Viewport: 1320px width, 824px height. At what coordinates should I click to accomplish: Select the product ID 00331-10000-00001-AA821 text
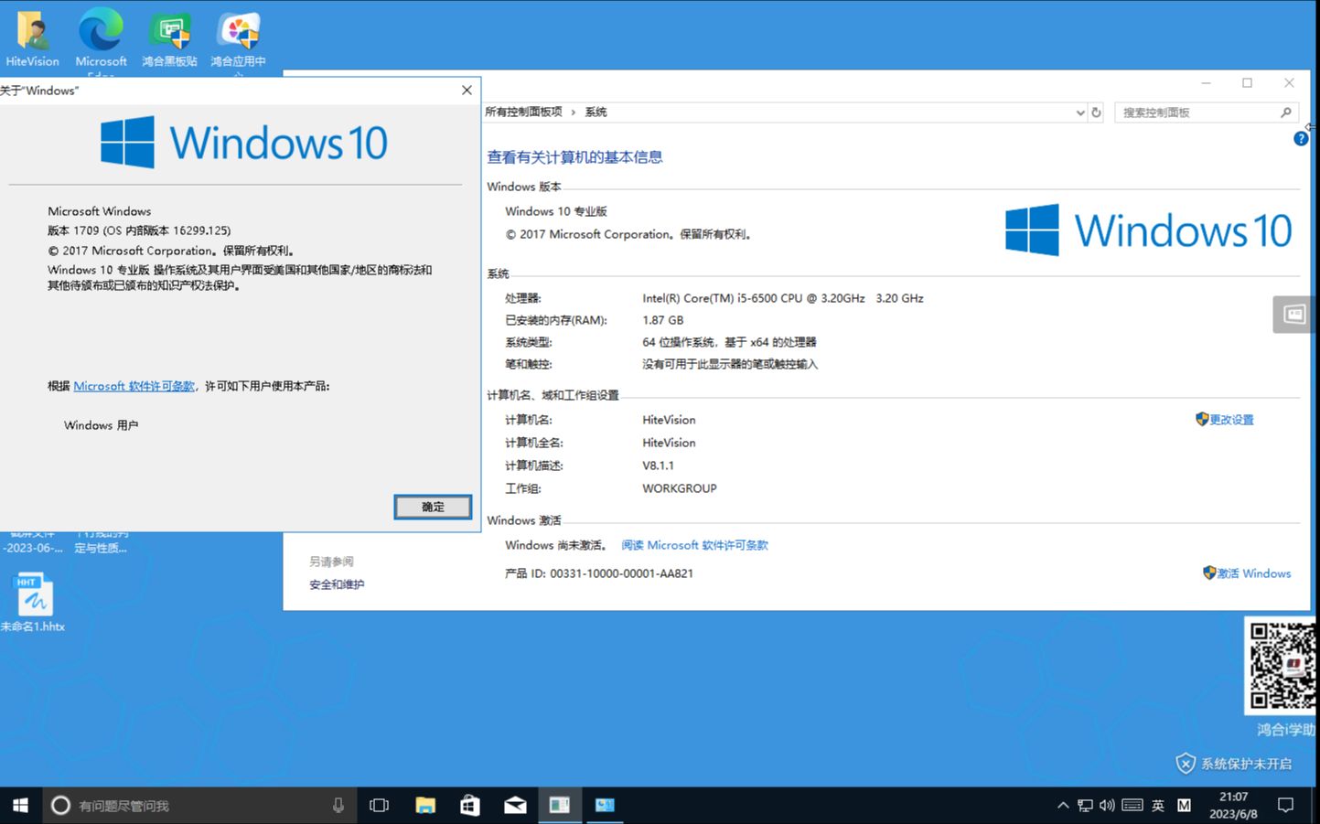pyautogui.click(x=622, y=573)
